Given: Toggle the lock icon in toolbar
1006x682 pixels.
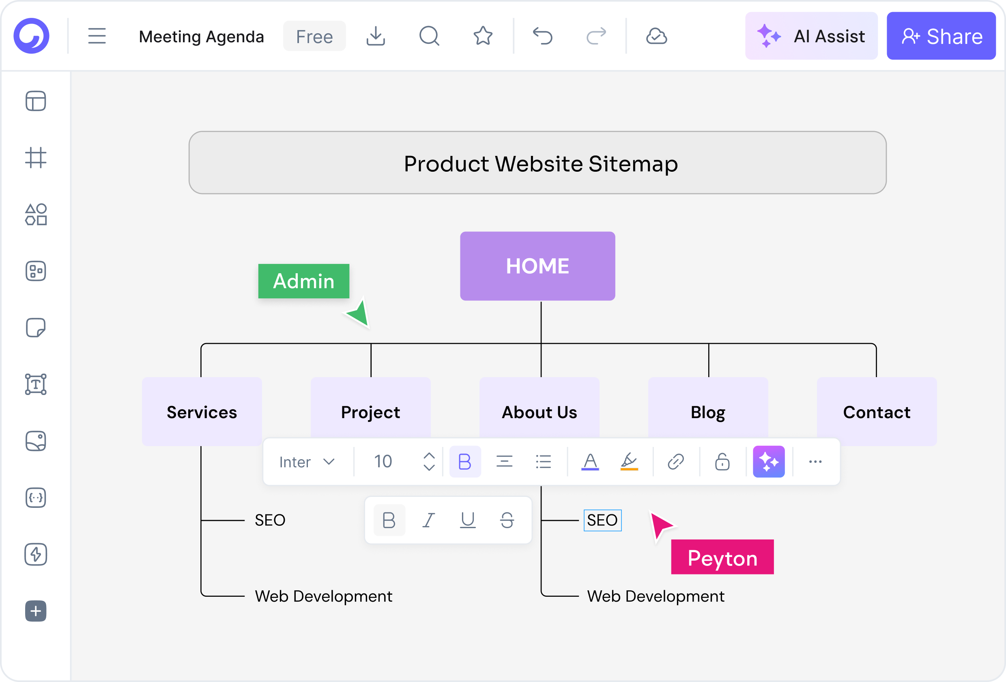Looking at the screenshot, I should point(722,462).
